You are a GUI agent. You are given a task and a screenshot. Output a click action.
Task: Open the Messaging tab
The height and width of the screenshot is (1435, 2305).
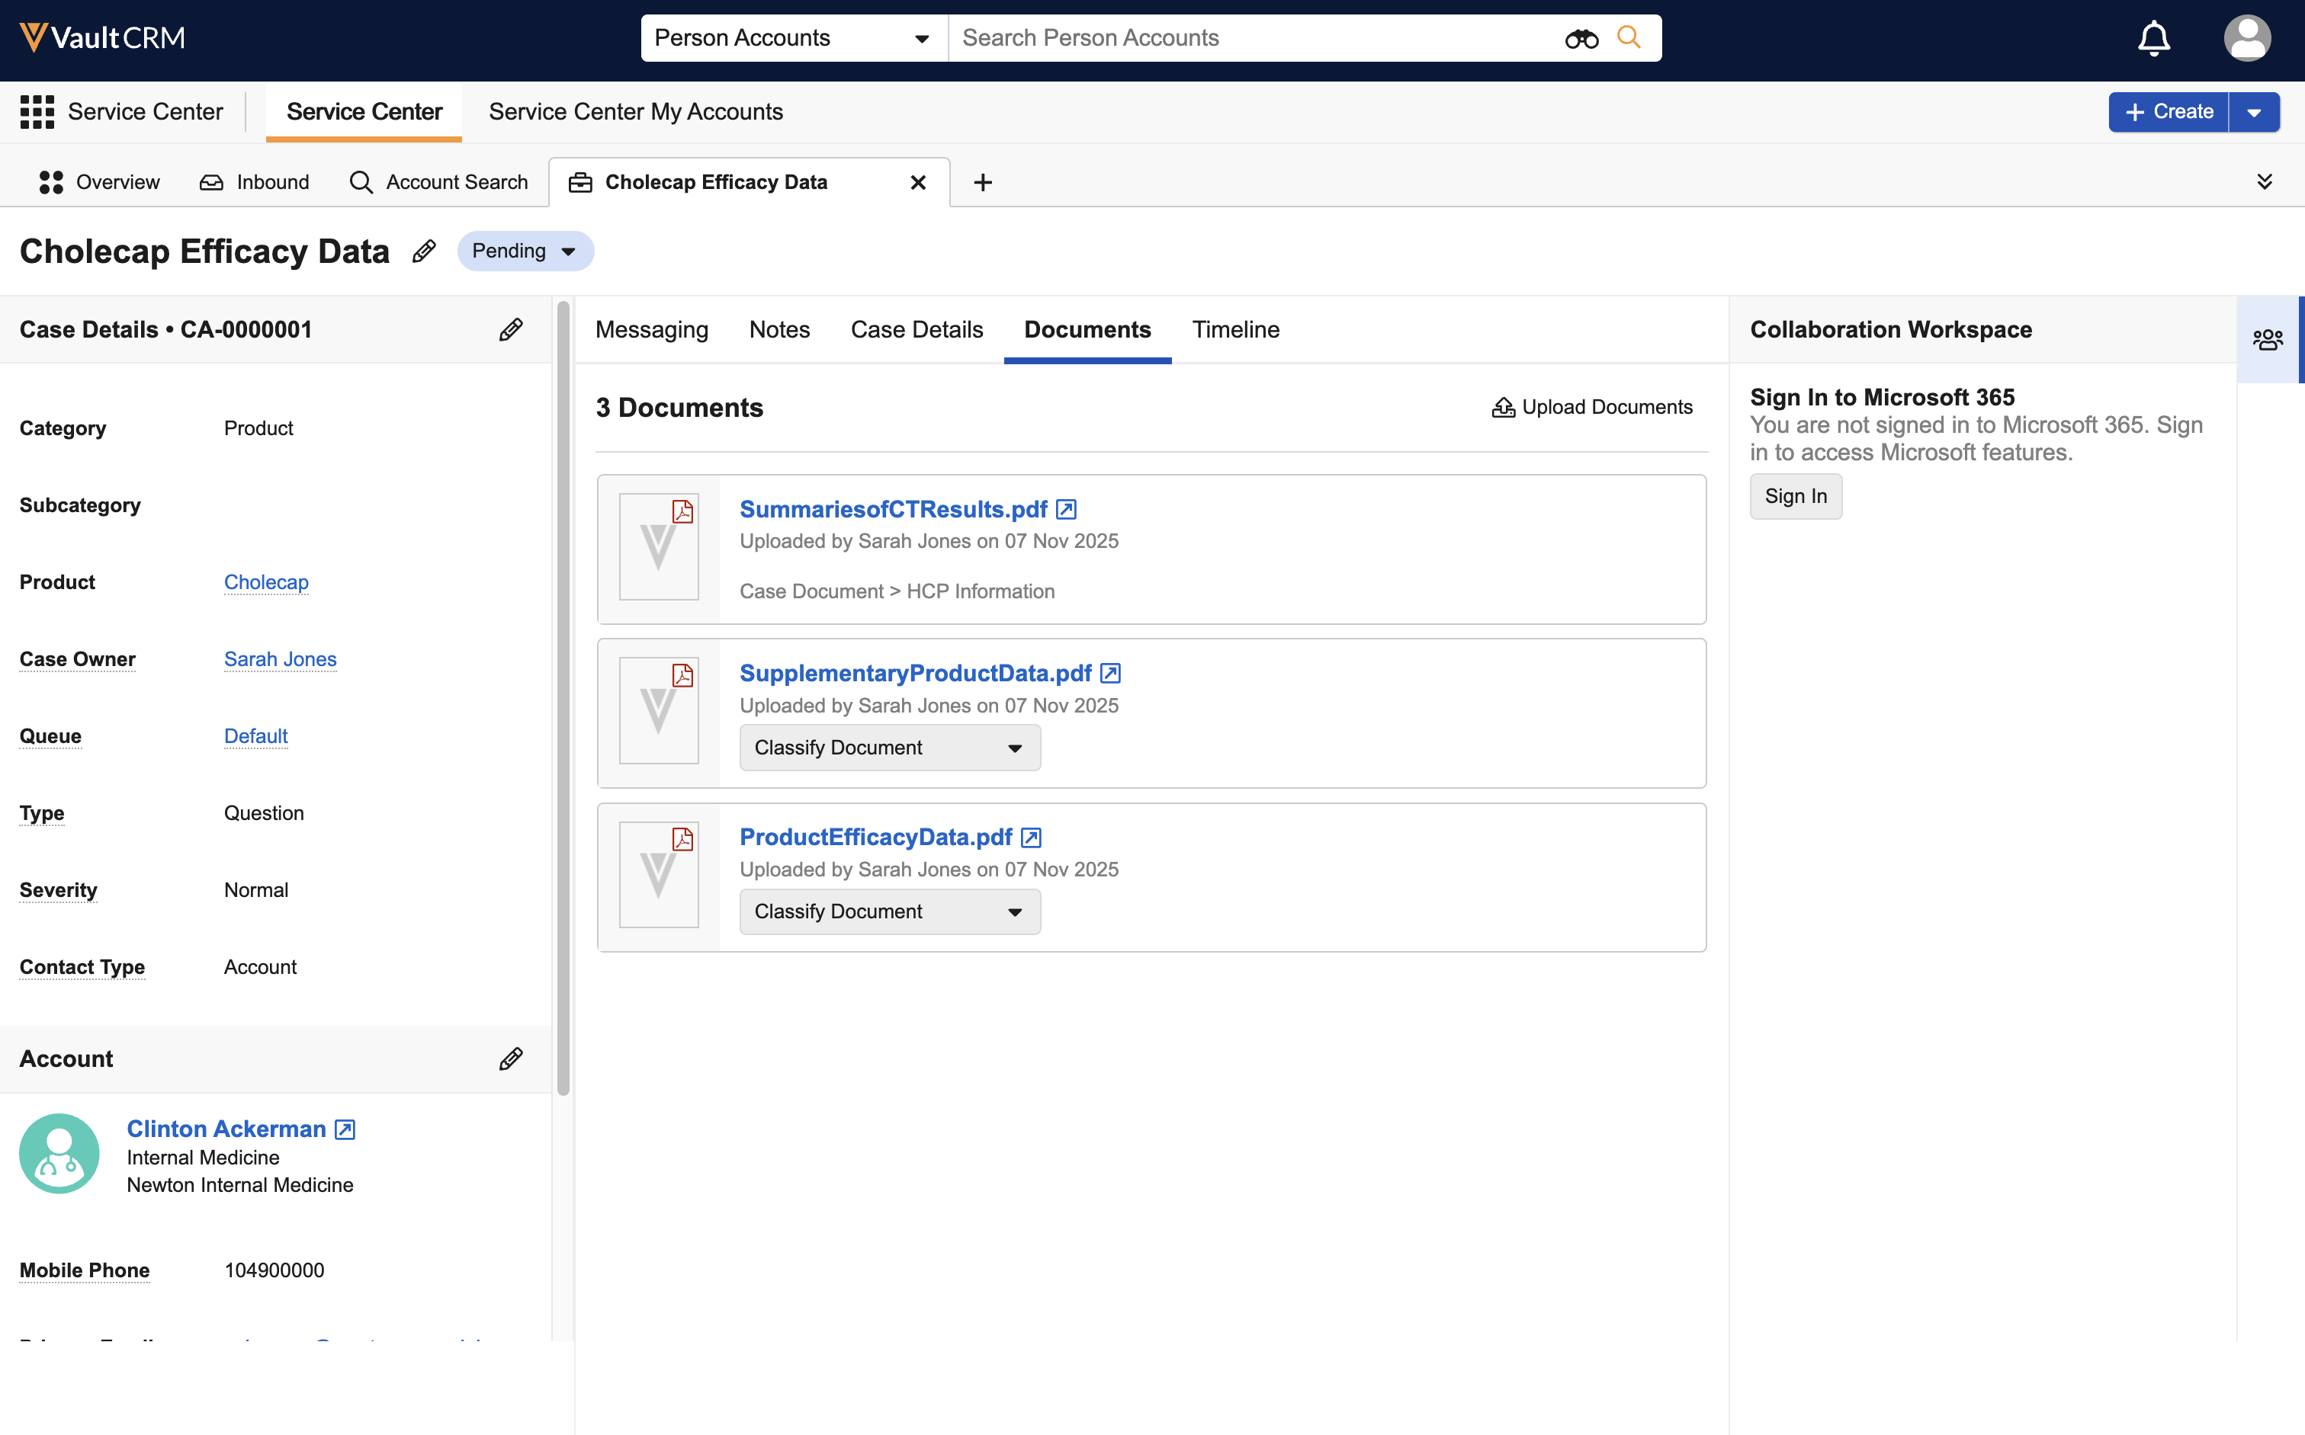651,330
